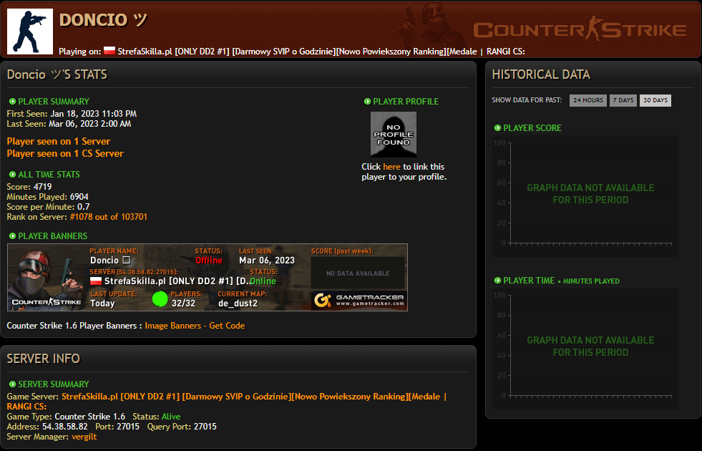Click the green bullet beside PLAYER PROFILE
Image resolution: width=702 pixels, height=451 pixels.
point(368,102)
